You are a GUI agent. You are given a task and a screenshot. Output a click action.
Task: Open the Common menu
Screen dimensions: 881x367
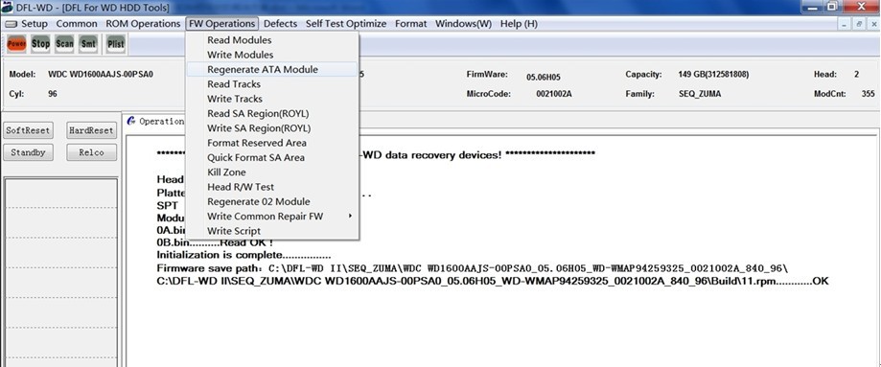77,24
